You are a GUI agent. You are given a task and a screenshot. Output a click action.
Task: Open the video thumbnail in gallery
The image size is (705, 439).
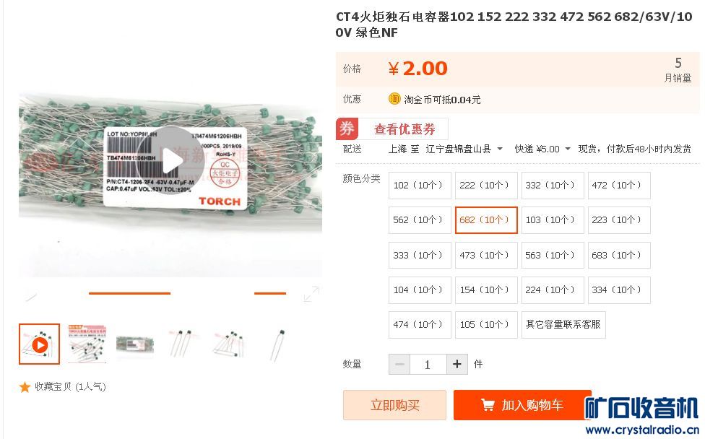(x=39, y=344)
